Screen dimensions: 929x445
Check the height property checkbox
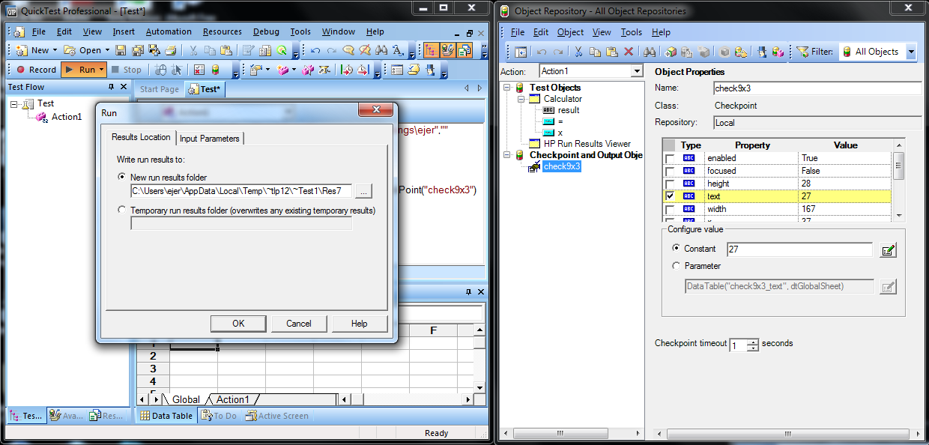coord(670,184)
